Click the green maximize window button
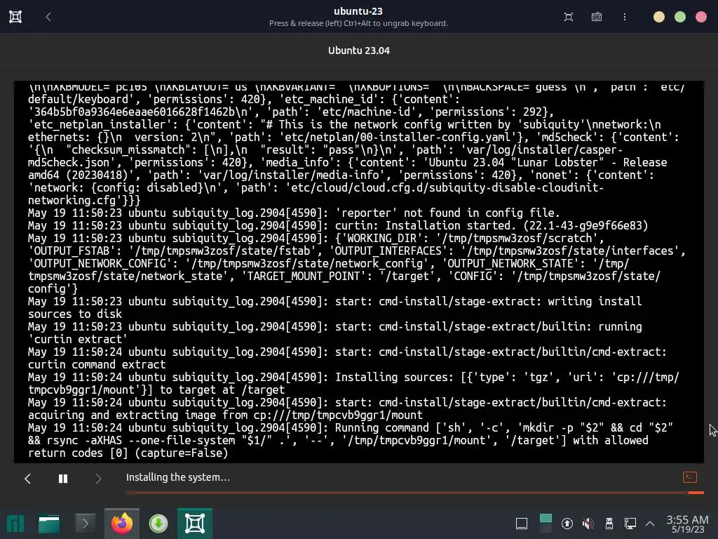 point(680,17)
